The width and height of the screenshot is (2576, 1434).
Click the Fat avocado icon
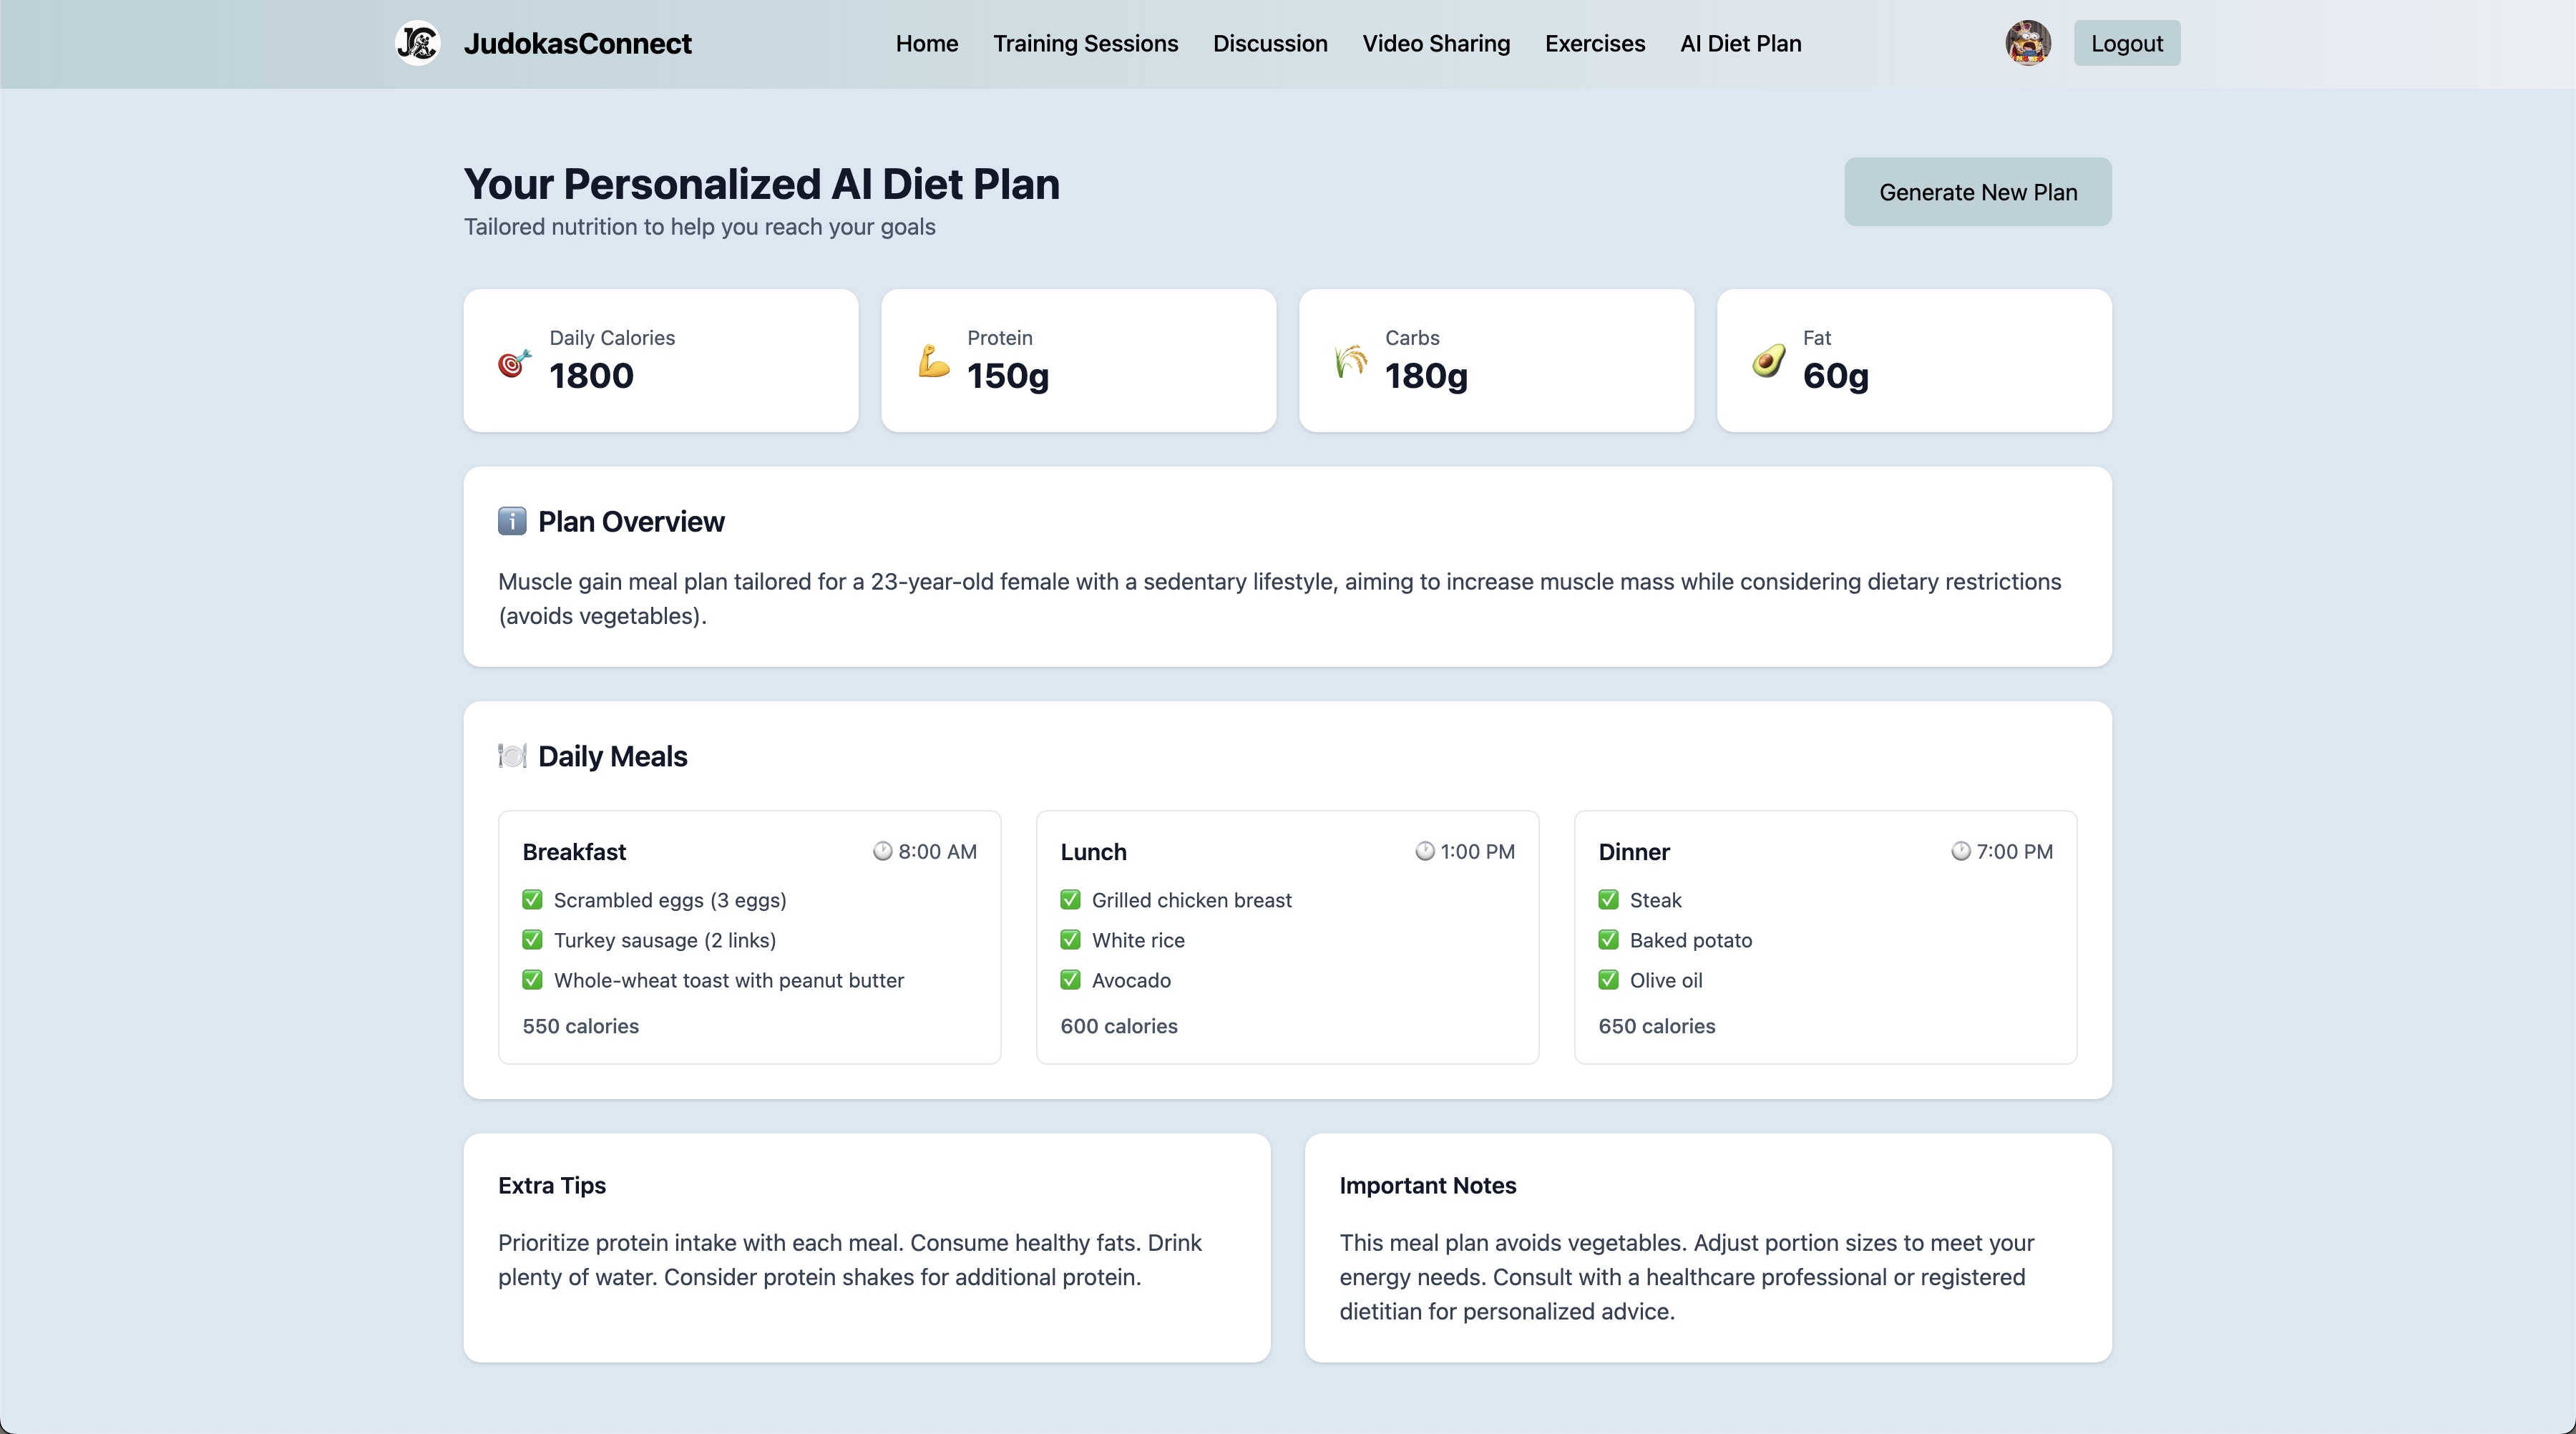(x=1768, y=361)
